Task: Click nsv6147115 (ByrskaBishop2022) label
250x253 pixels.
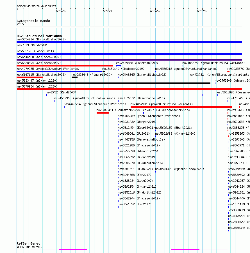Action: pyautogui.click(x=41, y=75)
